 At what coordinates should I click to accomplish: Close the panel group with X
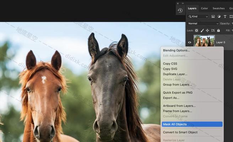[178, 4]
